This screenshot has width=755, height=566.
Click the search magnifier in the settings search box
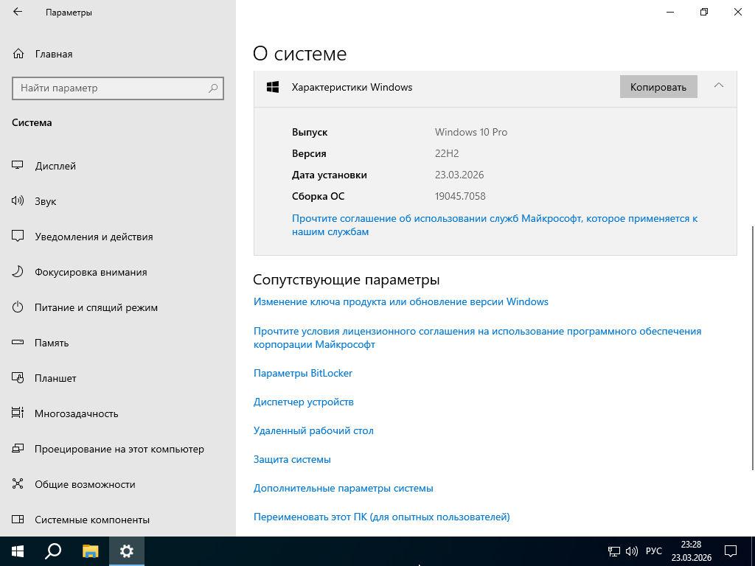(213, 88)
